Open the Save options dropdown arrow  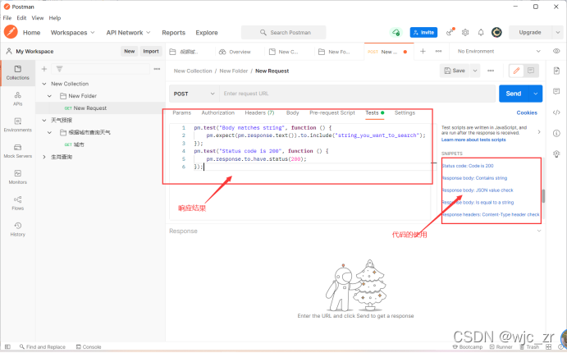tap(475, 71)
